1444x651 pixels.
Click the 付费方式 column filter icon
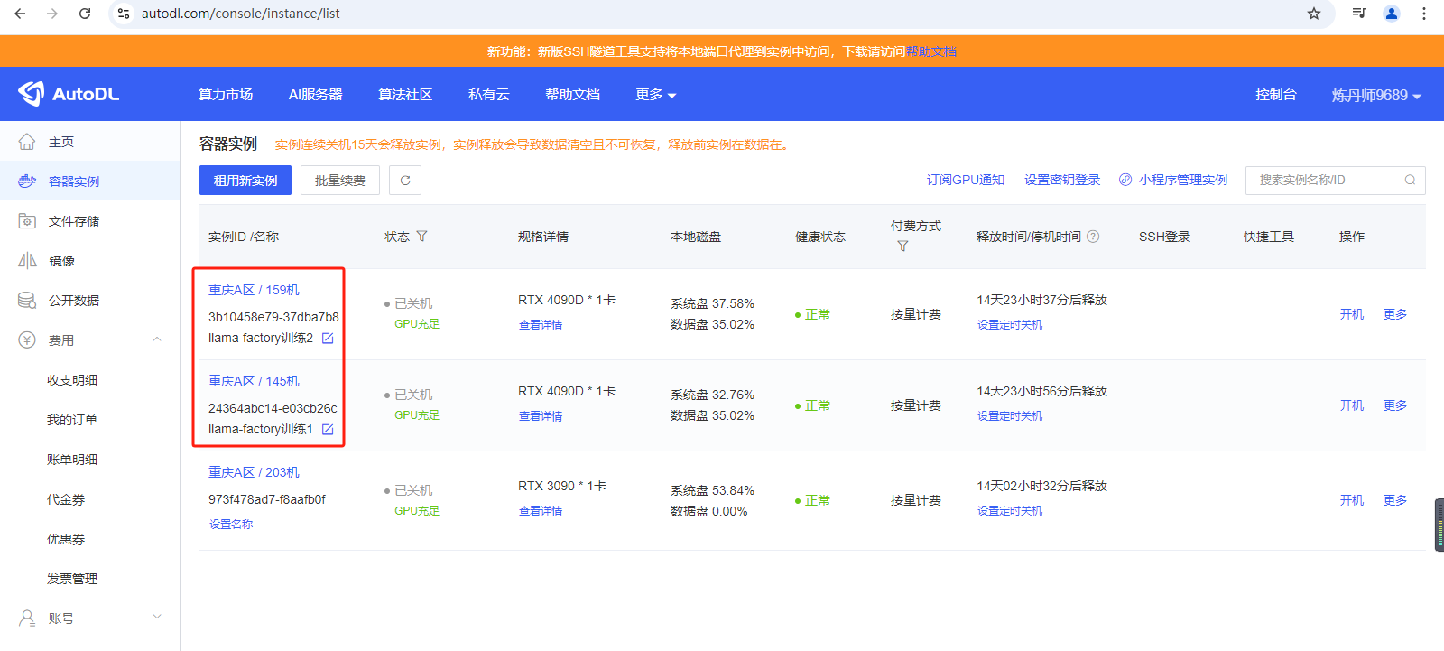902,246
